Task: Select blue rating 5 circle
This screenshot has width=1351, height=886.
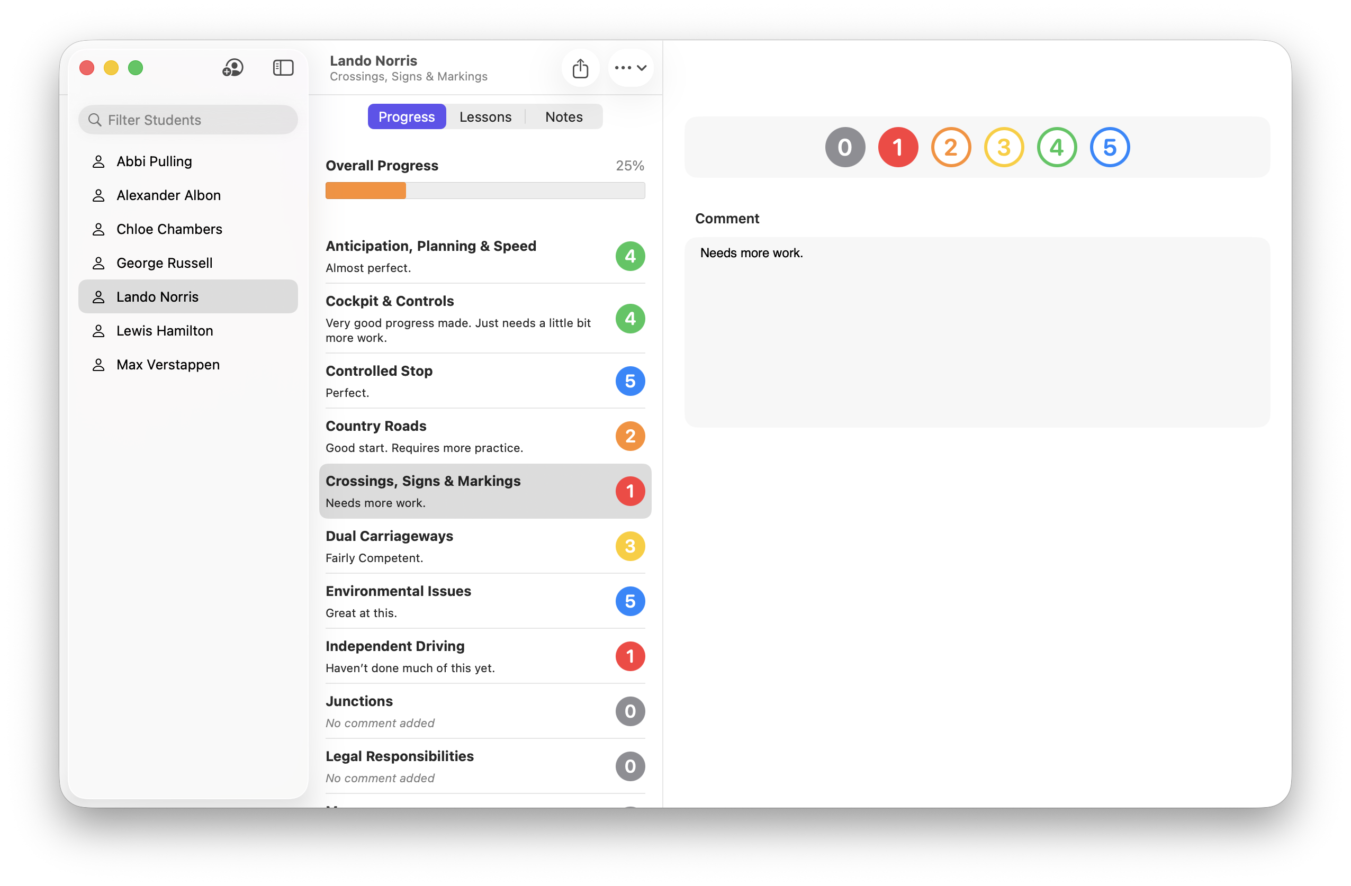Action: [x=1109, y=147]
